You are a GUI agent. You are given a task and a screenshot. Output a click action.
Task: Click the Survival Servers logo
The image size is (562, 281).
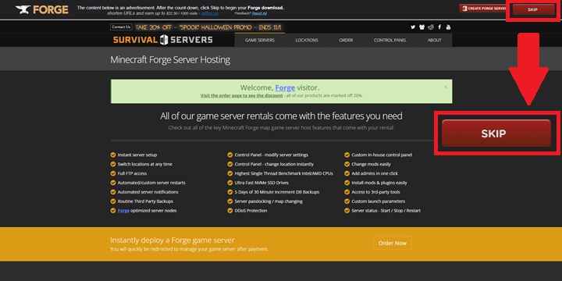(162, 40)
